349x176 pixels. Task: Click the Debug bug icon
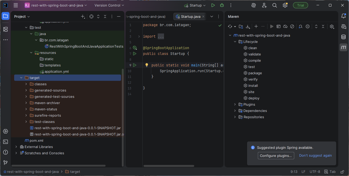[222, 5]
